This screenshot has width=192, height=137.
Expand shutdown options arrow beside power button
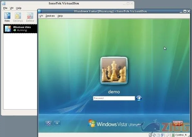pos(181,123)
